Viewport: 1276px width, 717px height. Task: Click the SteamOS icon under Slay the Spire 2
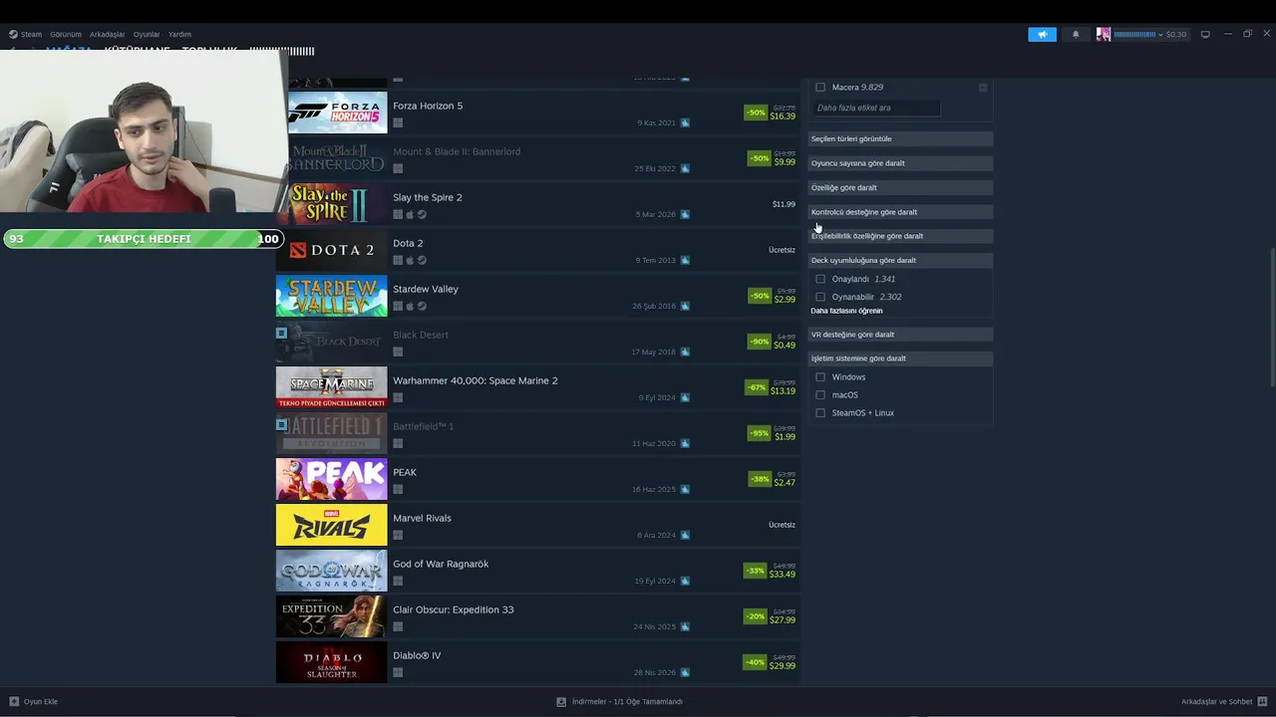422,214
